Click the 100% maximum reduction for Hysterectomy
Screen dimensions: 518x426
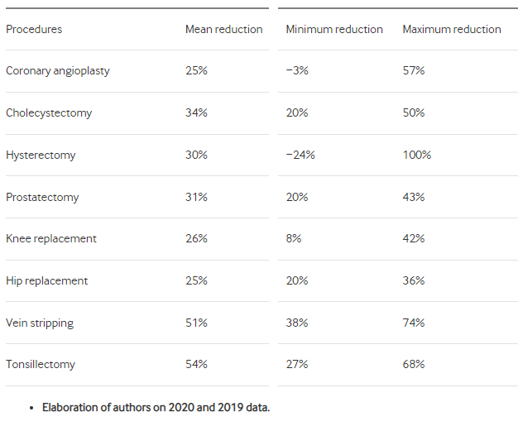coord(417,155)
